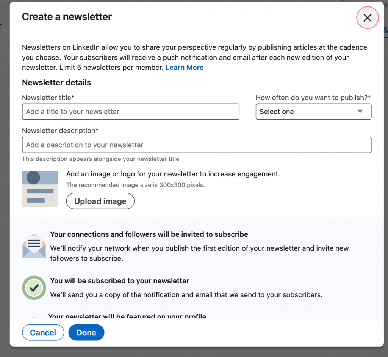Click the "Create a newsletter" dialog heading
Image resolution: width=388 pixels, height=357 pixels.
[67, 17]
